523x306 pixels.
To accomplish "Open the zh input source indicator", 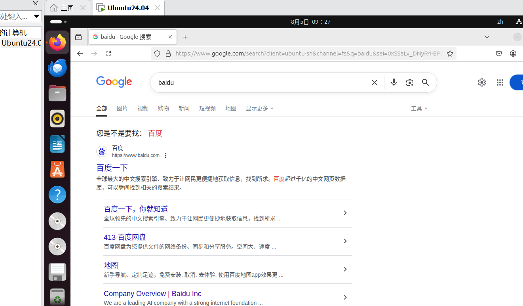I will (500, 22).
